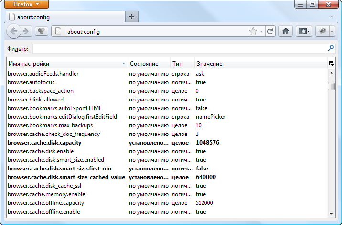This screenshot has height=225, width=342.
Task: Go to the home page icon
Action: point(286,31)
